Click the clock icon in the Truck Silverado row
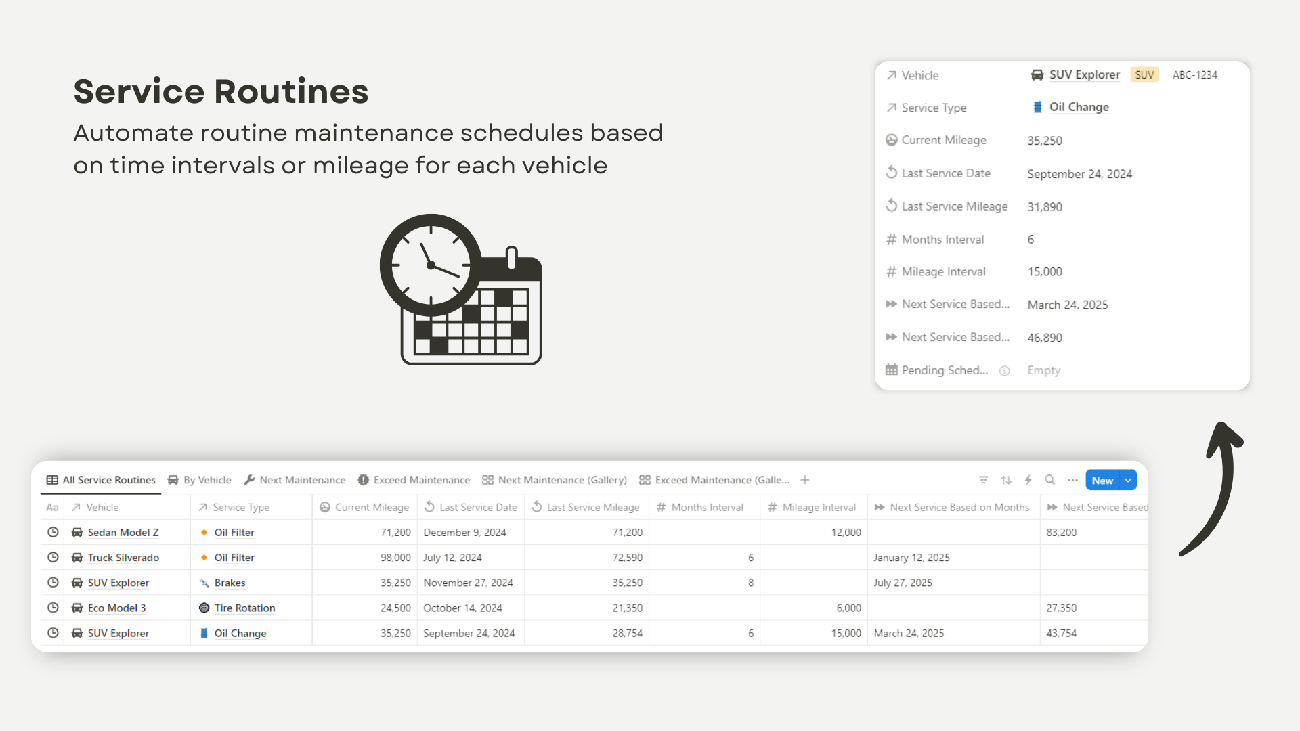The width and height of the screenshot is (1300, 731). point(53,557)
